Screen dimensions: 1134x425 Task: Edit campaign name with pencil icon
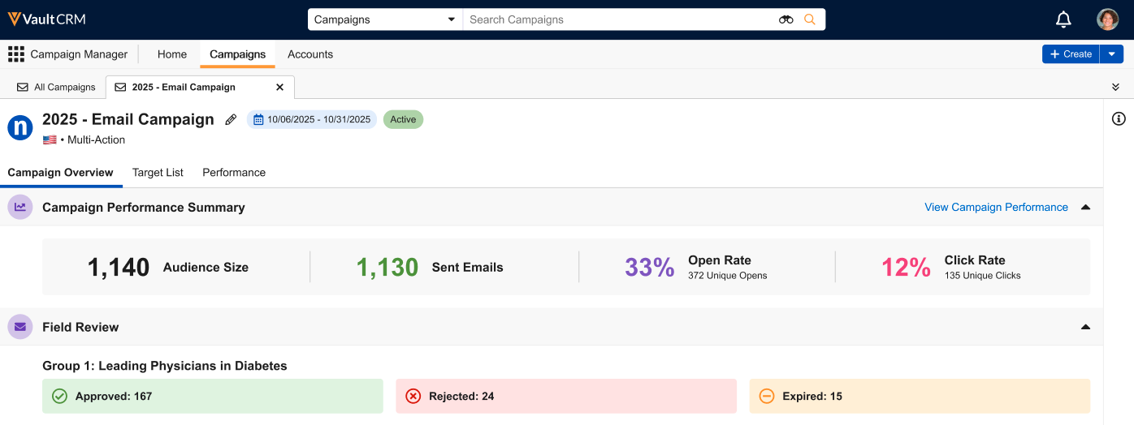point(231,120)
